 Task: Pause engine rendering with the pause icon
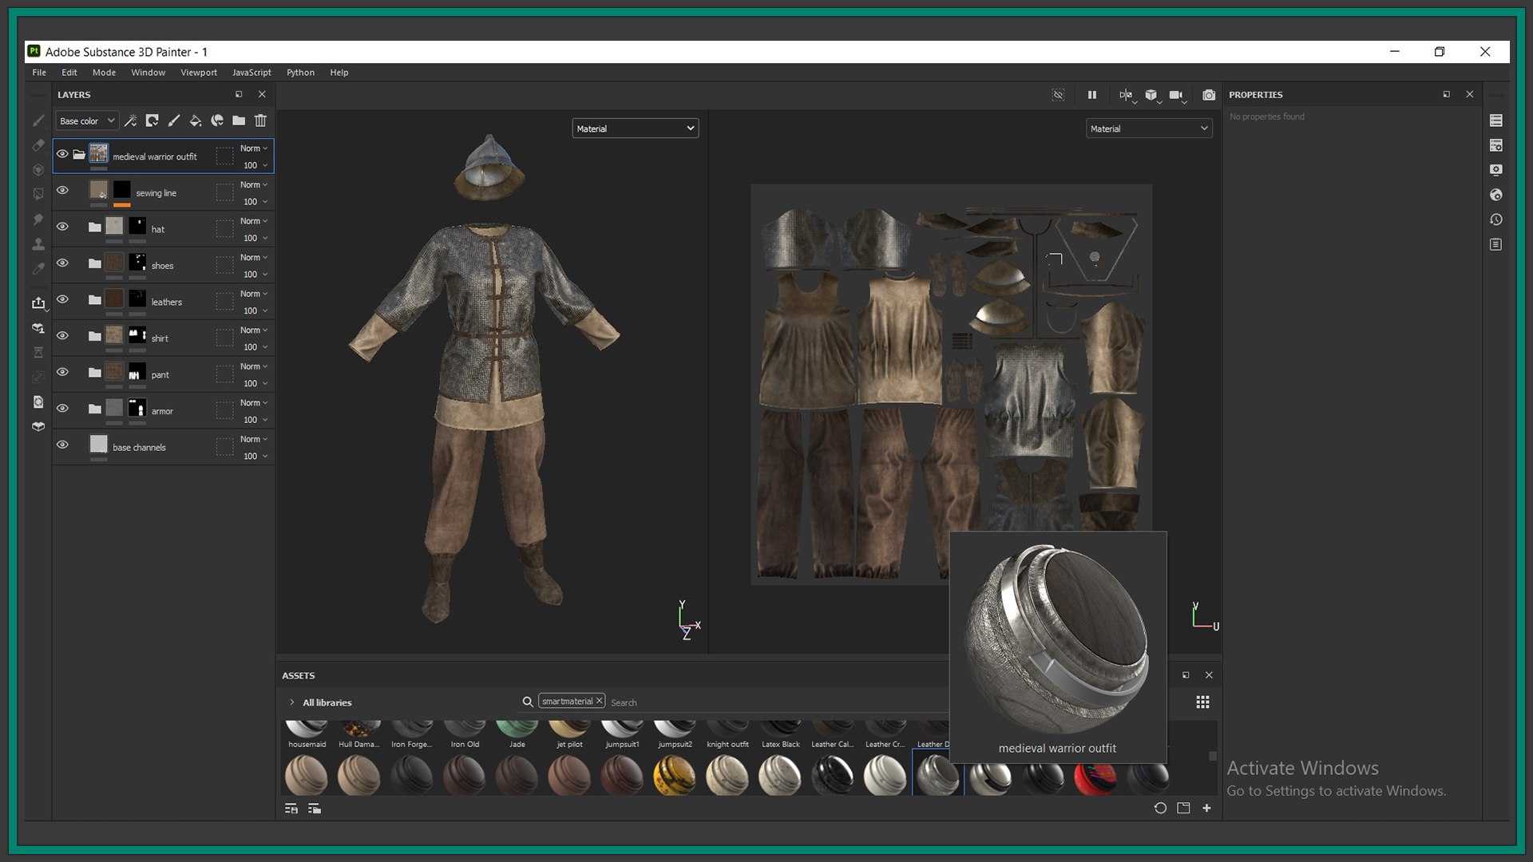(1092, 95)
